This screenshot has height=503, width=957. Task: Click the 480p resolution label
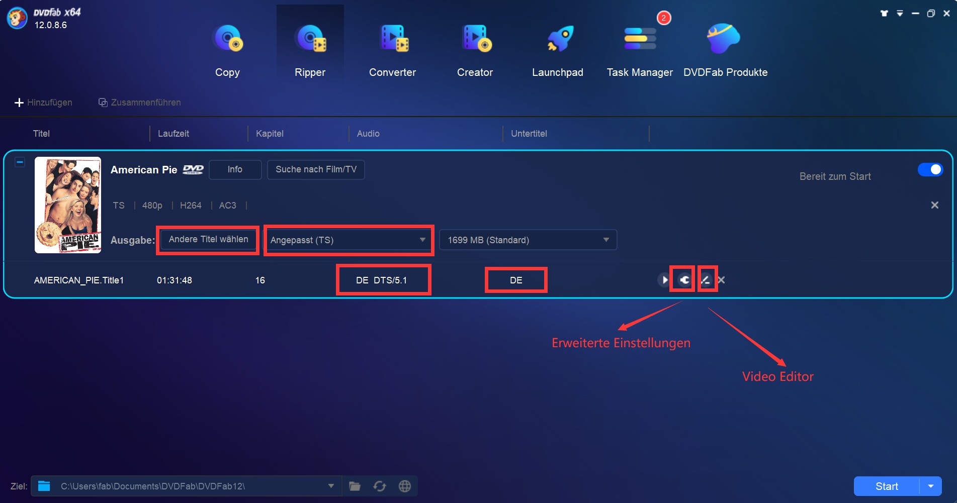tap(152, 206)
